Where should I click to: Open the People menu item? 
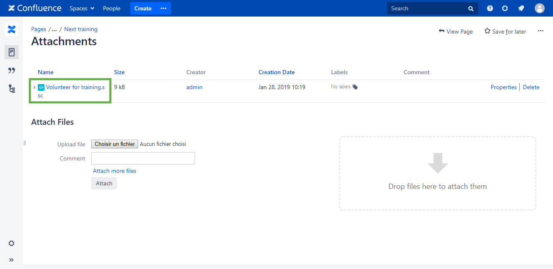tap(112, 8)
